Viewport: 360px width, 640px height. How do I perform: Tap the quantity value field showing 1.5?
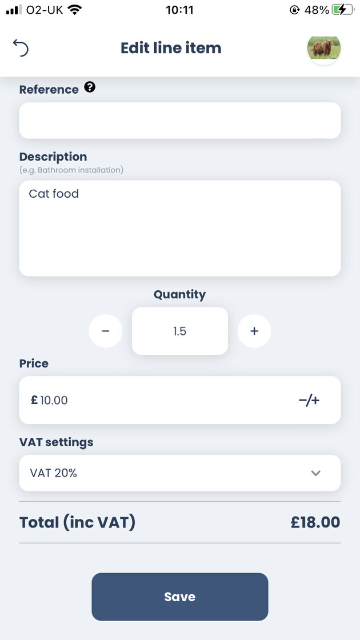179,331
